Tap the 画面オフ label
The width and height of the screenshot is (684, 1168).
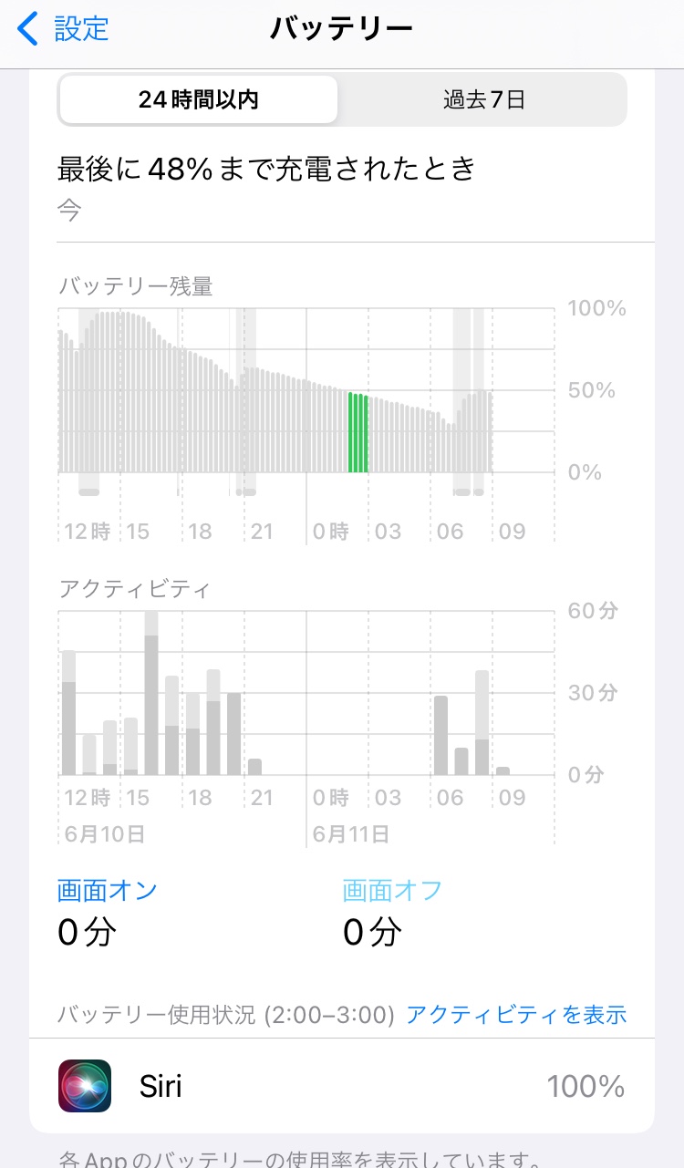(x=392, y=890)
